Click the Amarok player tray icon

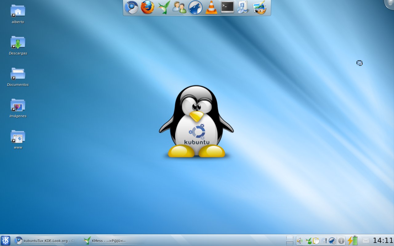click(x=332, y=241)
